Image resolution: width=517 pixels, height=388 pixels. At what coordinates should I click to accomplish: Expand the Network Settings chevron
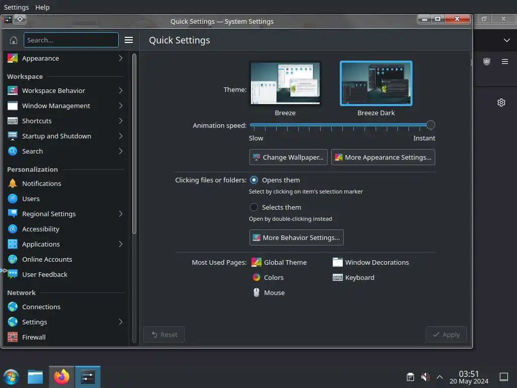(x=121, y=322)
